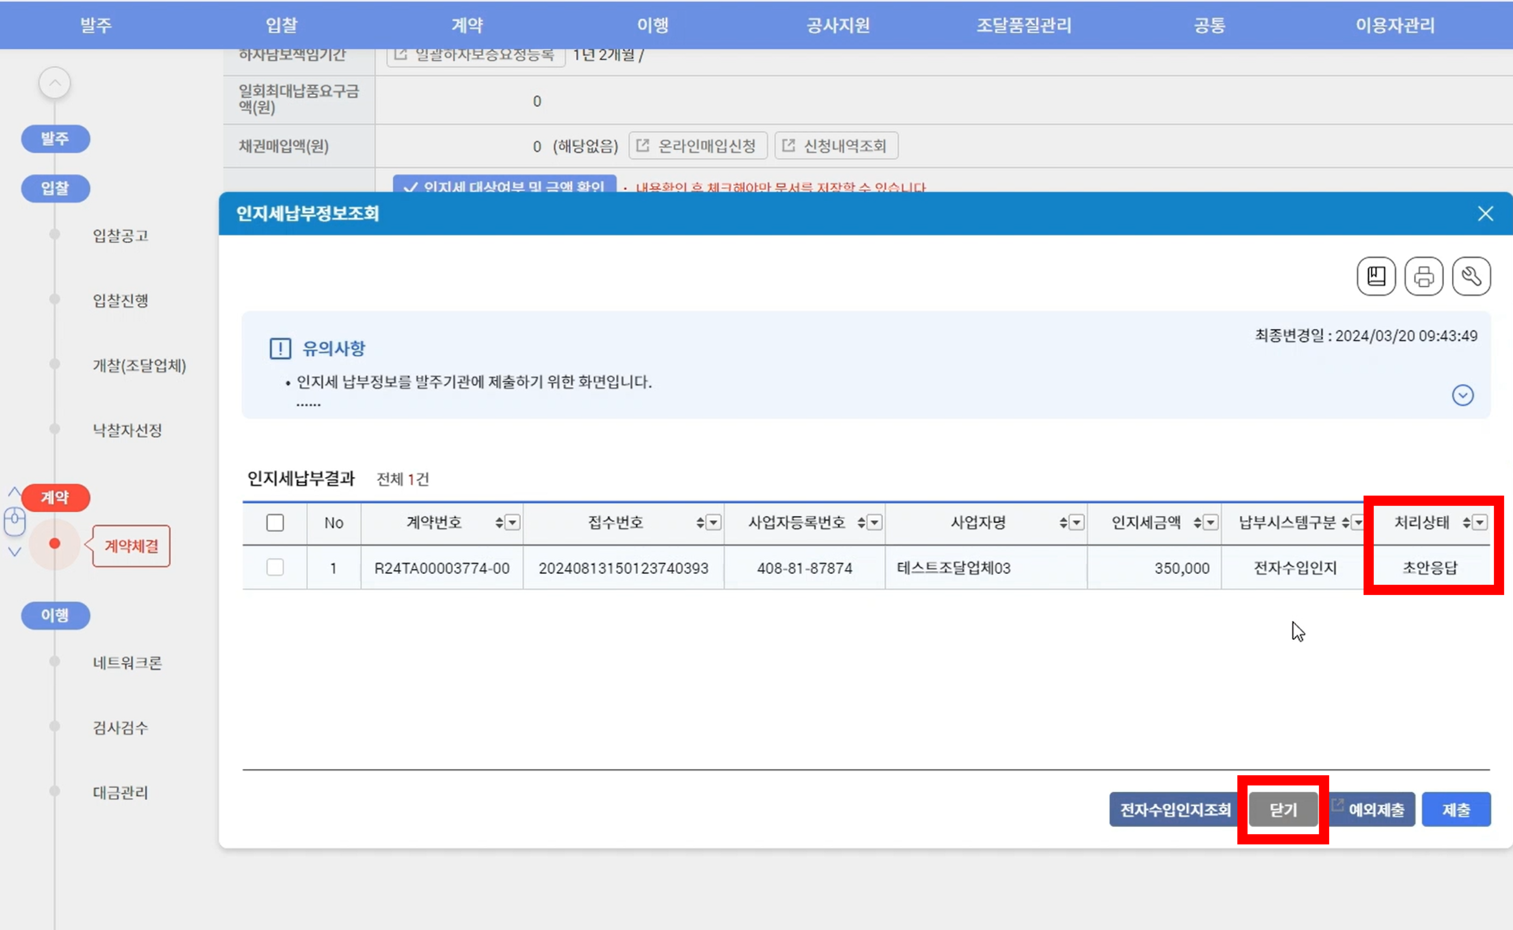Open the manual book icon in dialog
The image size is (1513, 930).
(1376, 276)
